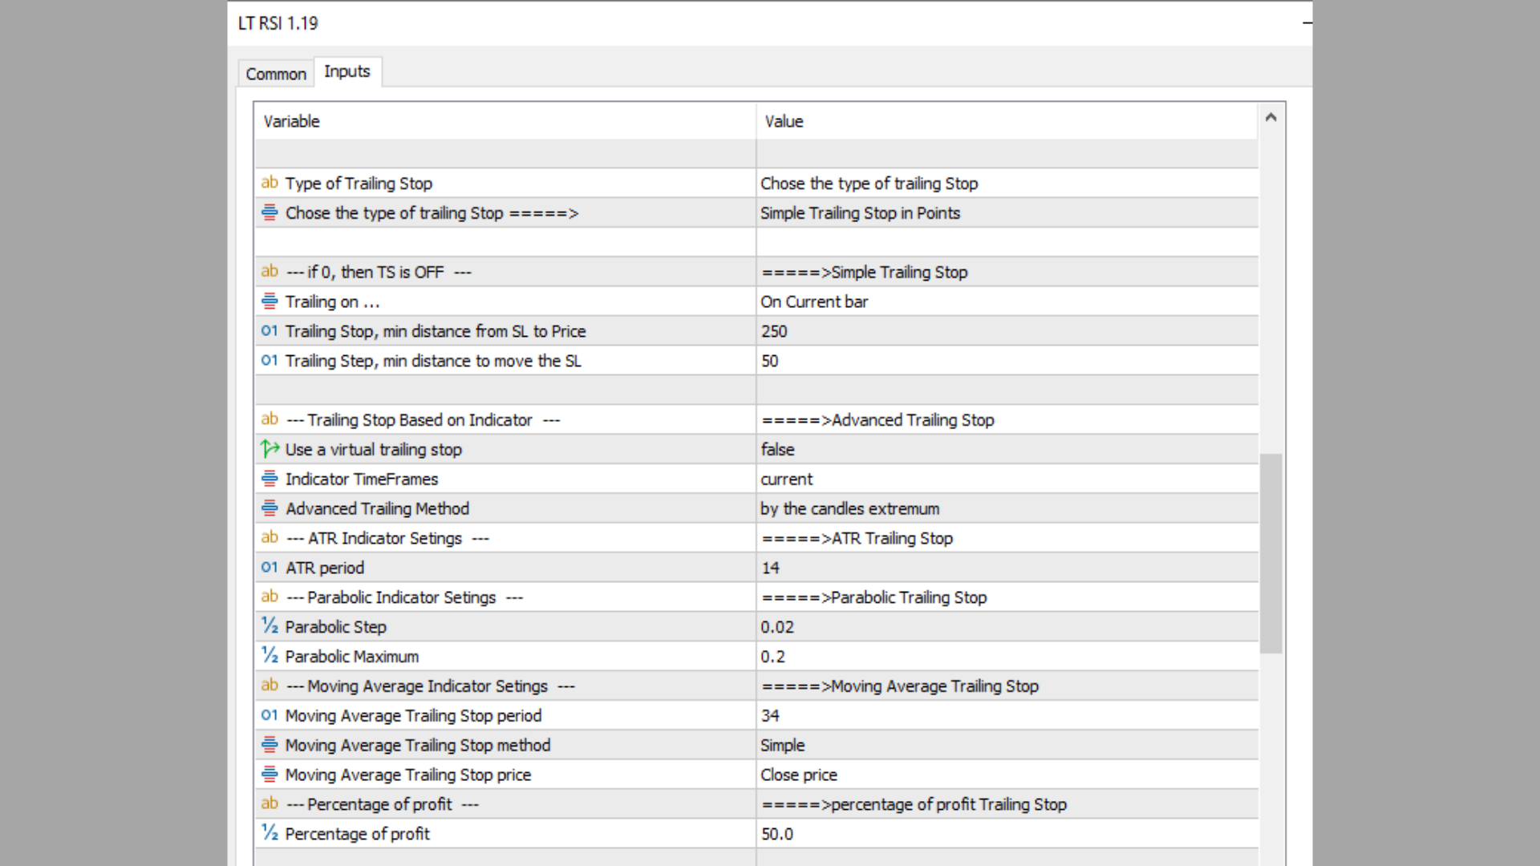Open the by the candles extremum dropdown
Image resolution: width=1540 pixels, height=866 pixels.
tap(1006, 509)
